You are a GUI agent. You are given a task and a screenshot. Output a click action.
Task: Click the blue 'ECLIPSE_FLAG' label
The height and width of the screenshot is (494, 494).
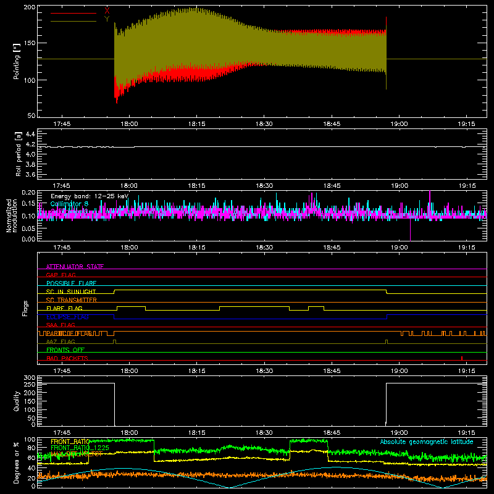click(67, 317)
